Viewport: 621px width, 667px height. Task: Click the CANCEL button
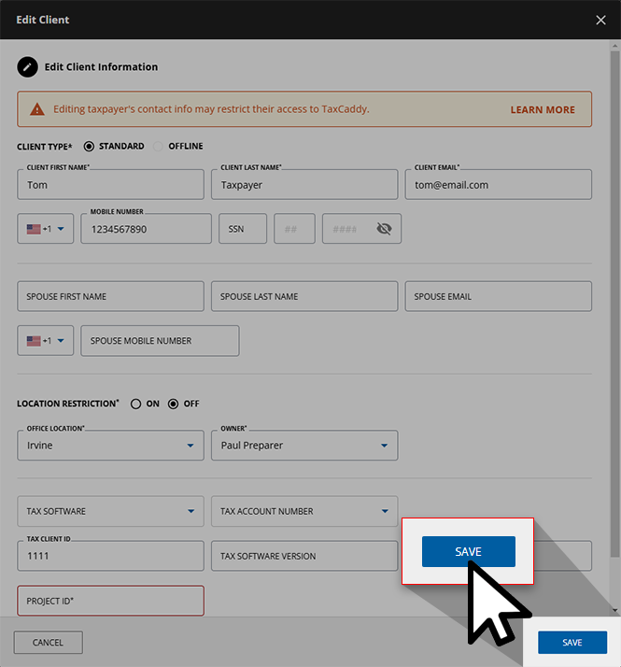click(x=48, y=643)
